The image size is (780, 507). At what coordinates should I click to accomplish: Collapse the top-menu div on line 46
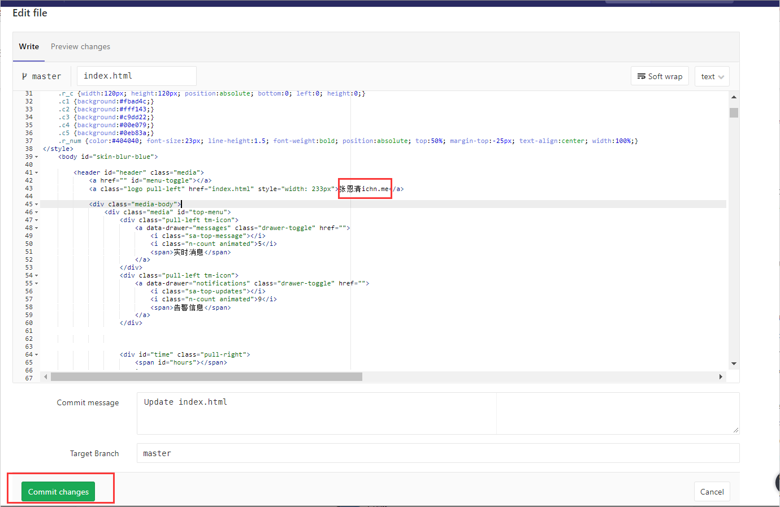coord(35,212)
